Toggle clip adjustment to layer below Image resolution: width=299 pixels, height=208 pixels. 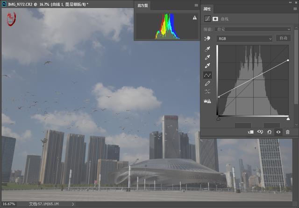(251, 132)
